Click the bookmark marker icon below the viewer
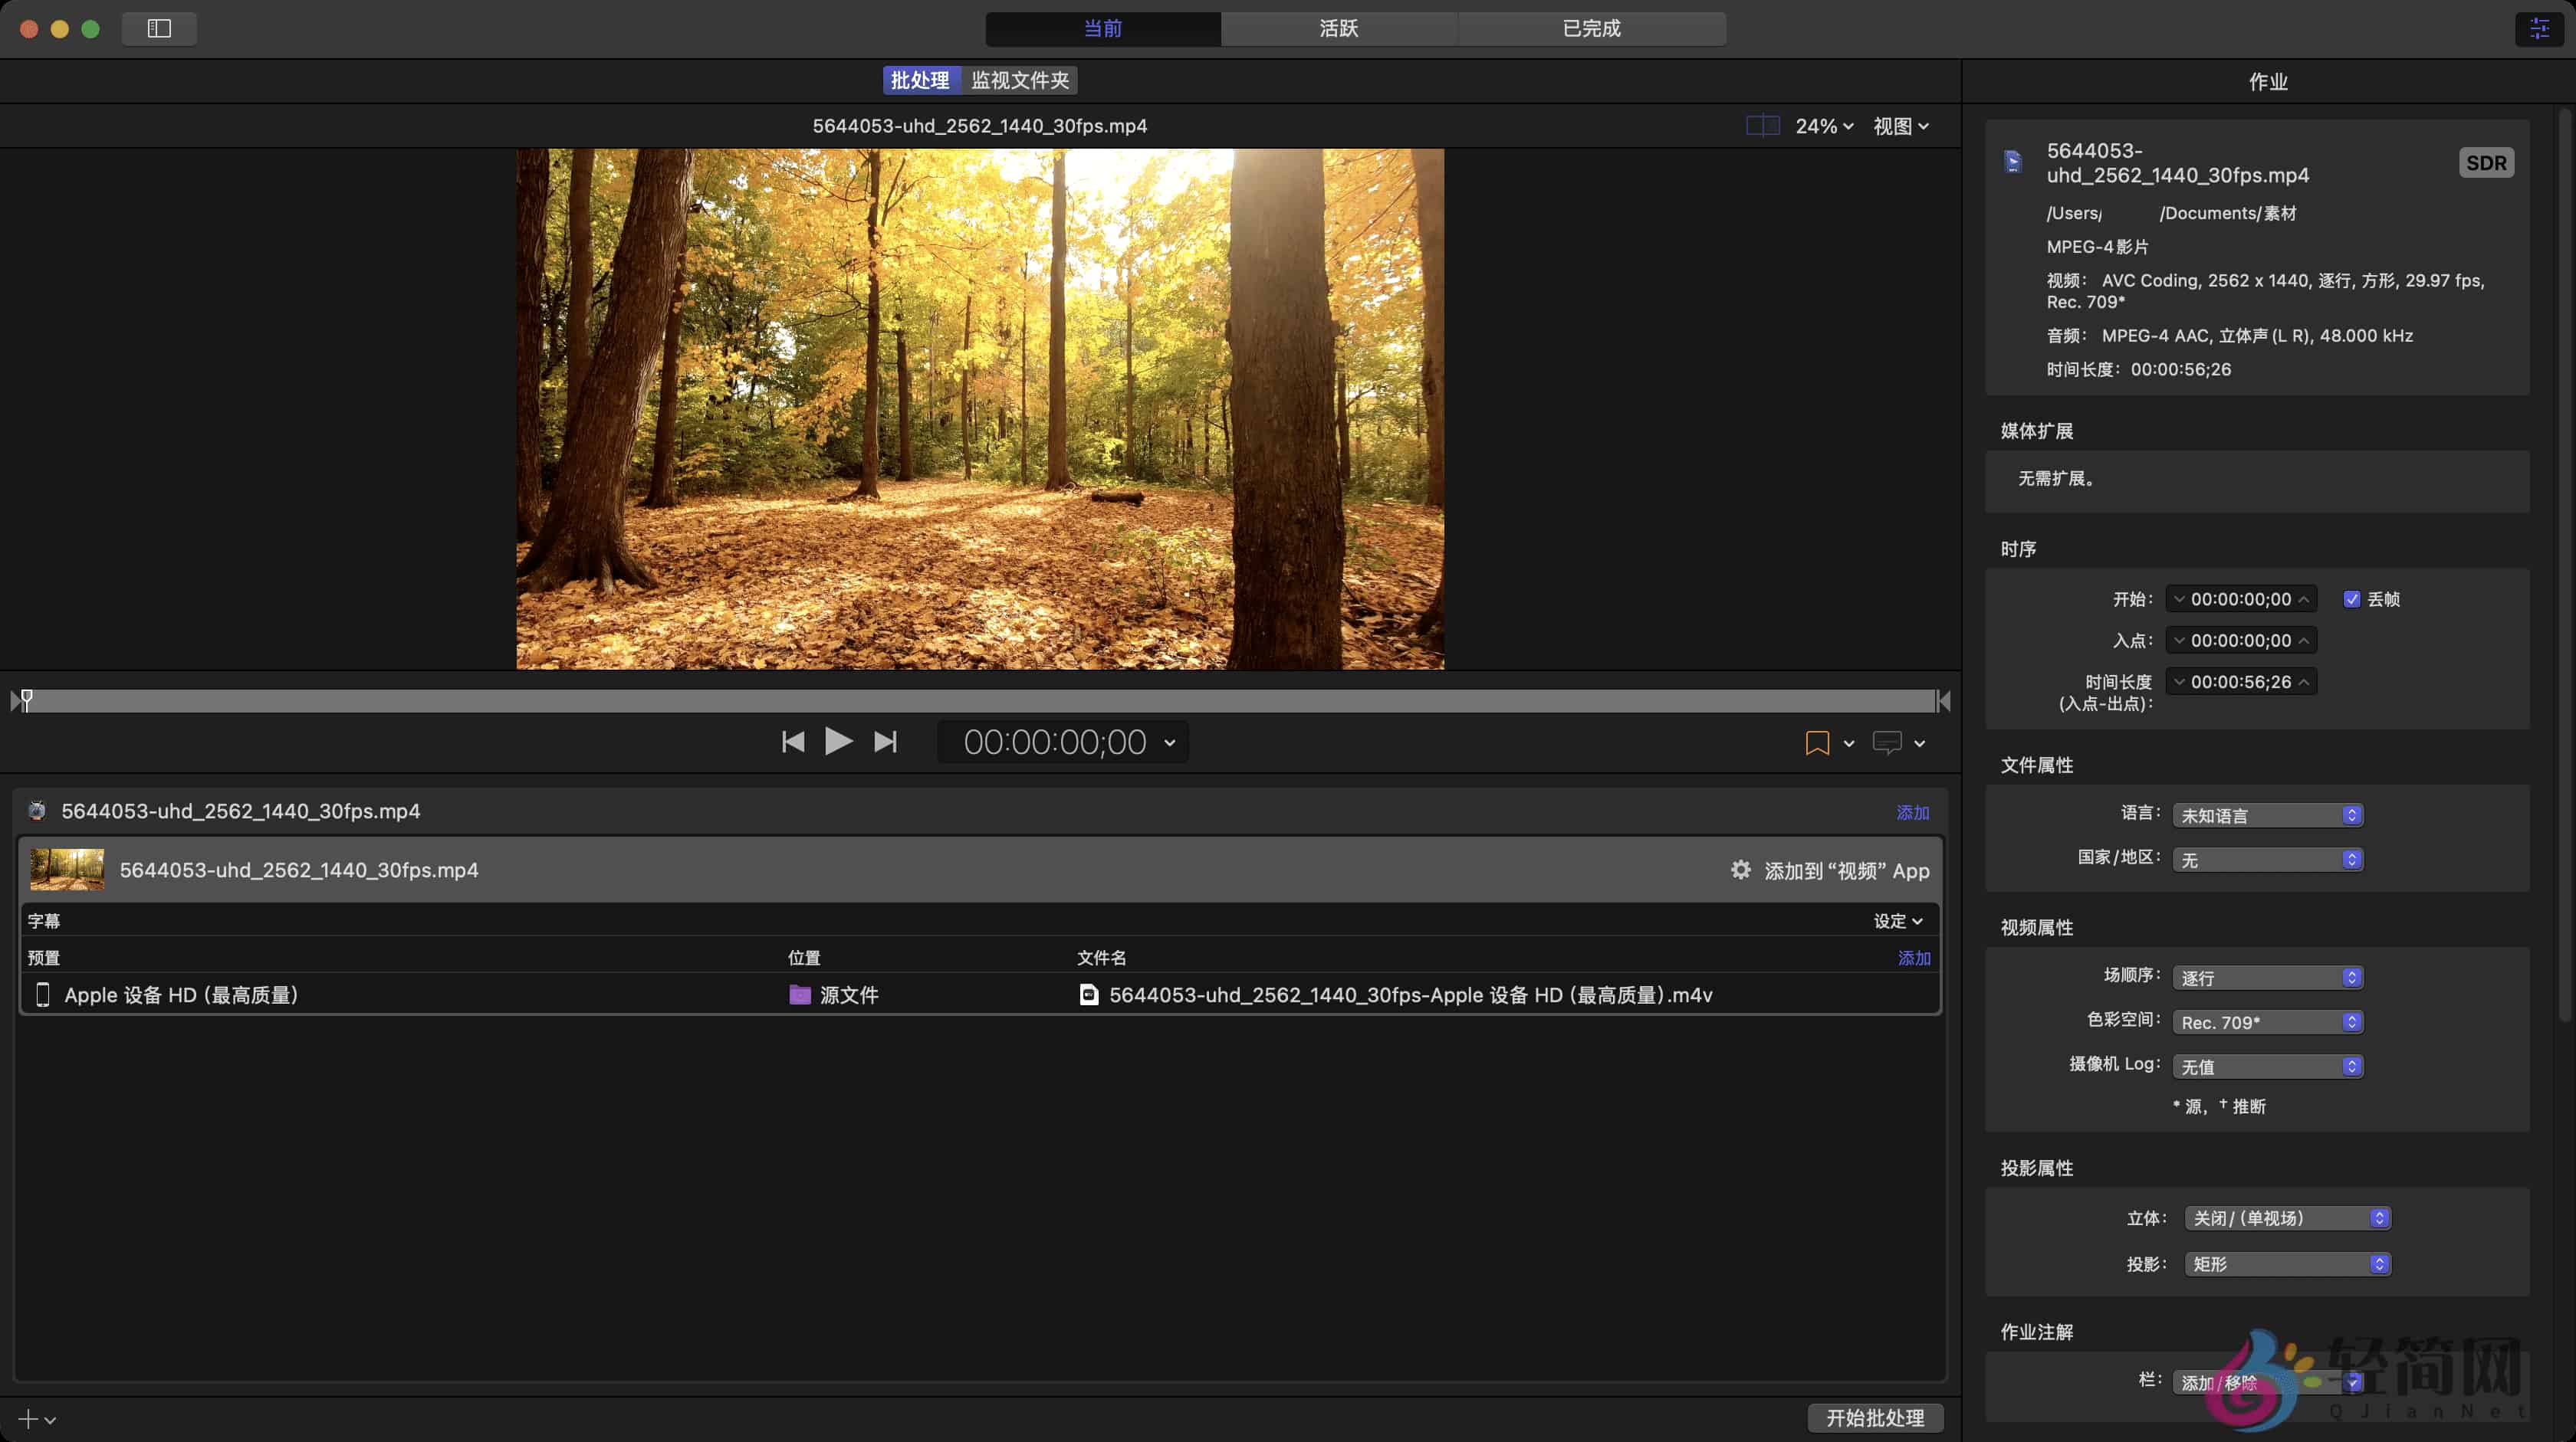Screen dimensions: 2576x1442 pos(1816,742)
